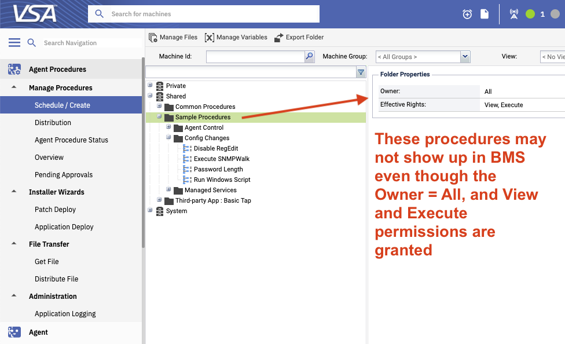Open Pending Approvals menu item

pos(64,175)
